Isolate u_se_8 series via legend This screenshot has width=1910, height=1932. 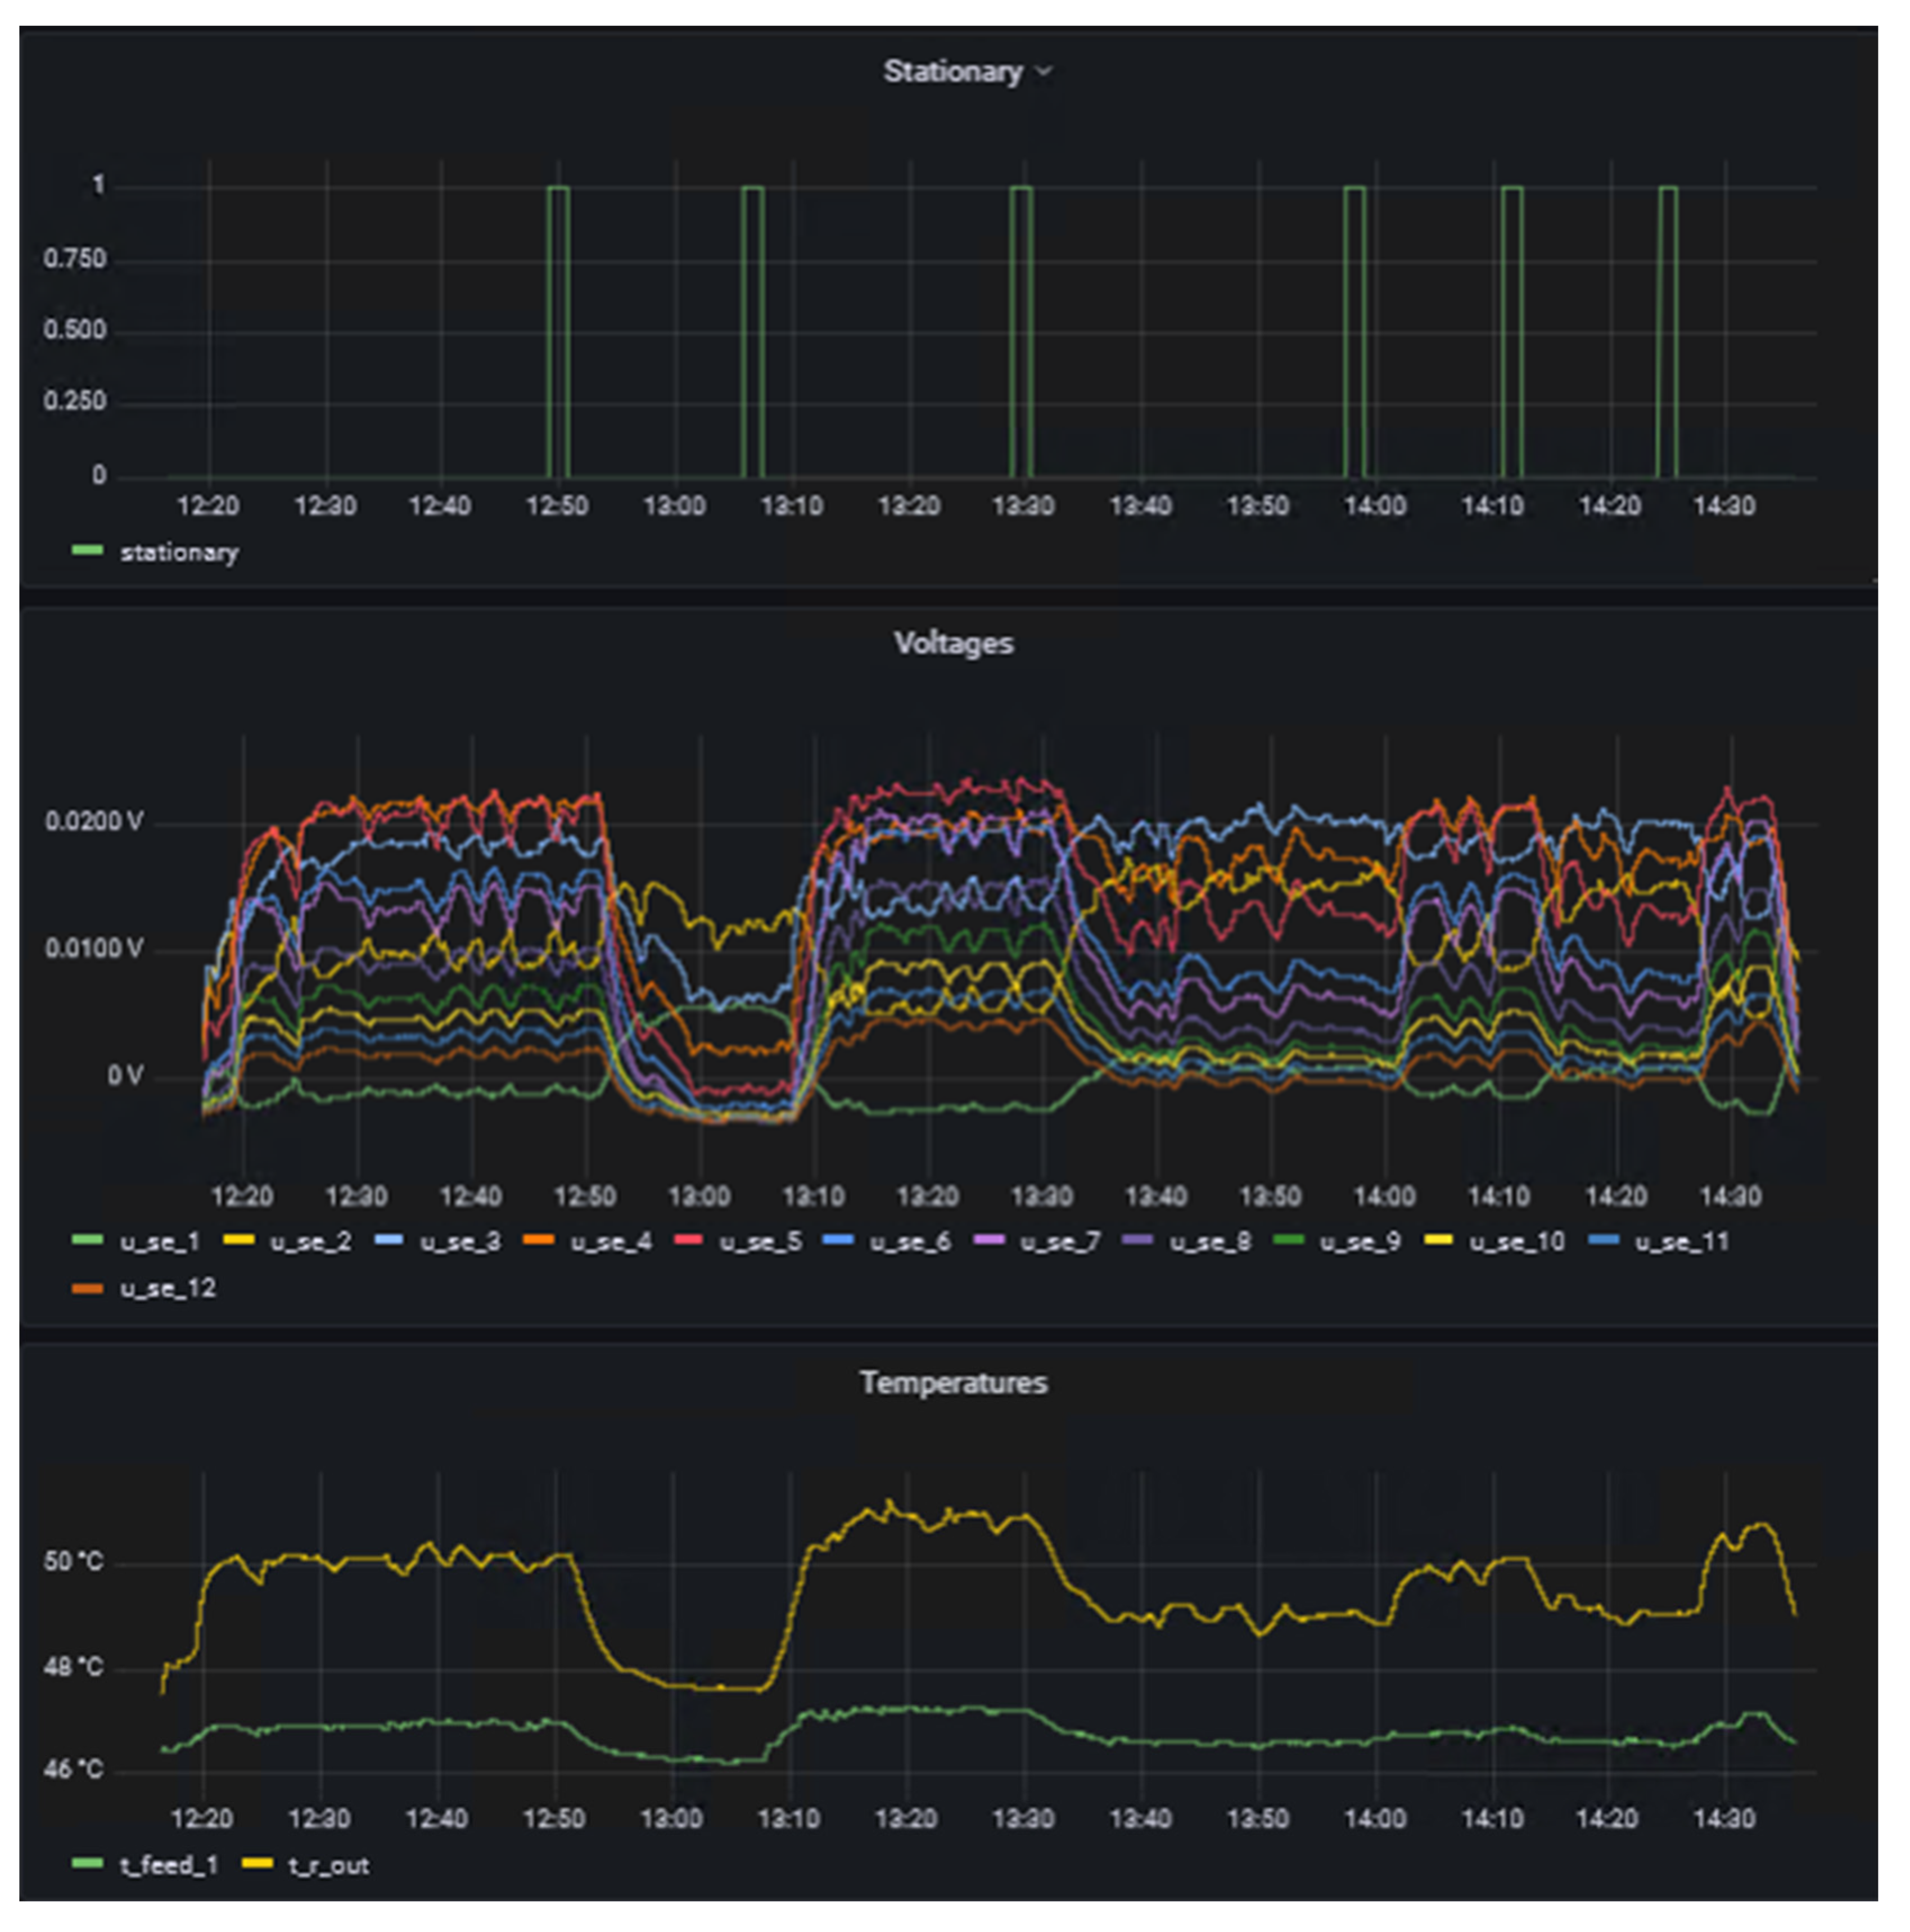coord(1210,1242)
